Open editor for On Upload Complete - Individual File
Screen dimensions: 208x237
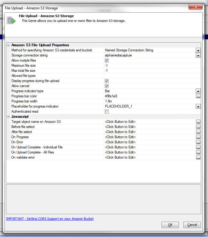point(198,147)
